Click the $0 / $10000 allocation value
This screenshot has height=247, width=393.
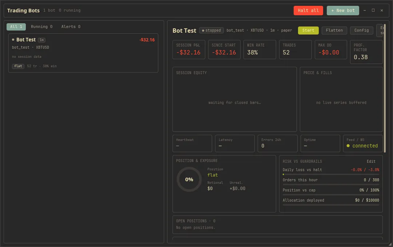coord(367,200)
